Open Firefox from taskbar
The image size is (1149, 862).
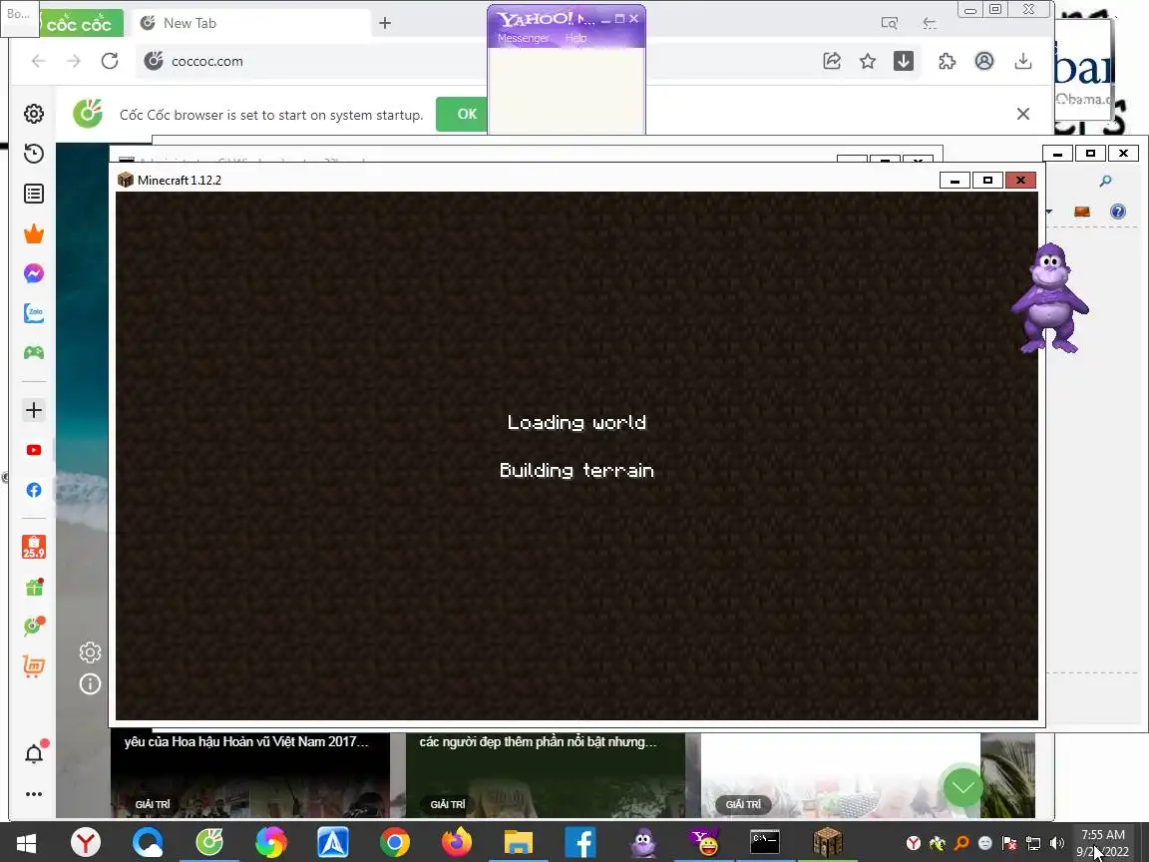click(457, 843)
